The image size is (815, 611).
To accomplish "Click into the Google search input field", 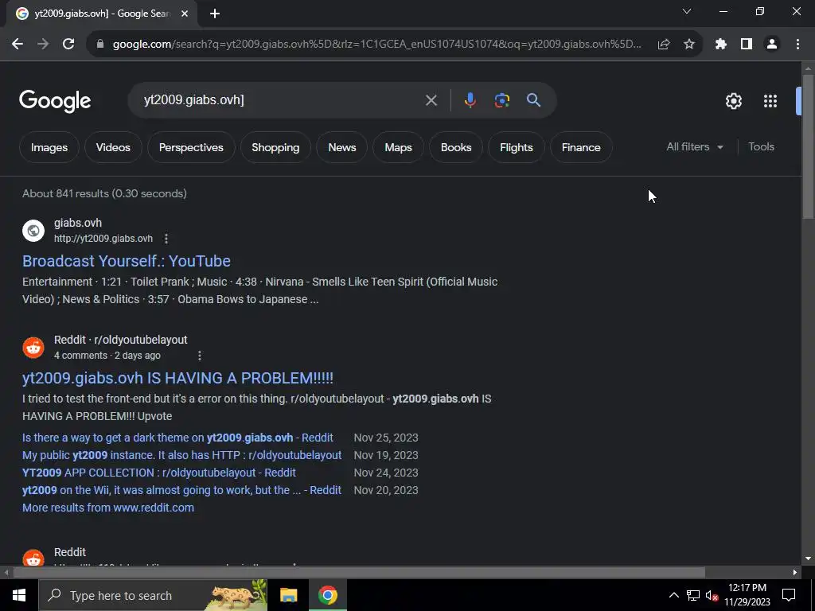I will click(x=281, y=100).
